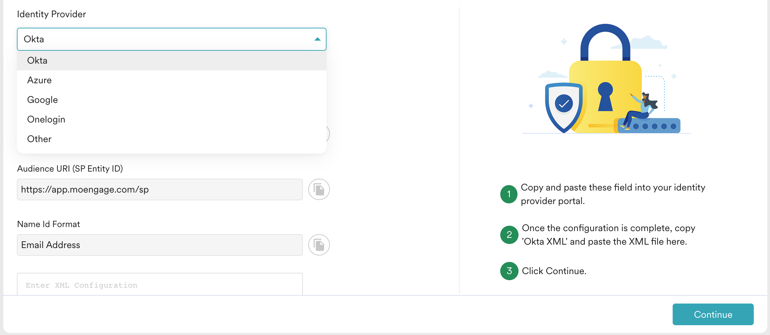This screenshot has width=770, height=335.
Task: Select Azure as the identity provider
Action: 40,80
